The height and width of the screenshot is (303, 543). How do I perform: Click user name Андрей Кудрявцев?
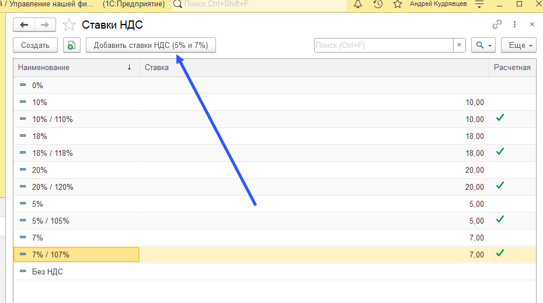click(x=438, y=4)
